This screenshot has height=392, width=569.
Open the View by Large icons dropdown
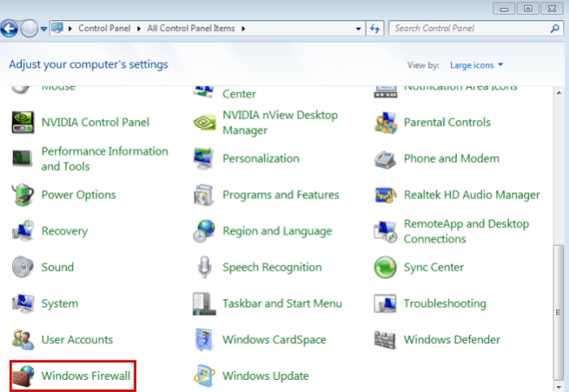tap(476, 65)
